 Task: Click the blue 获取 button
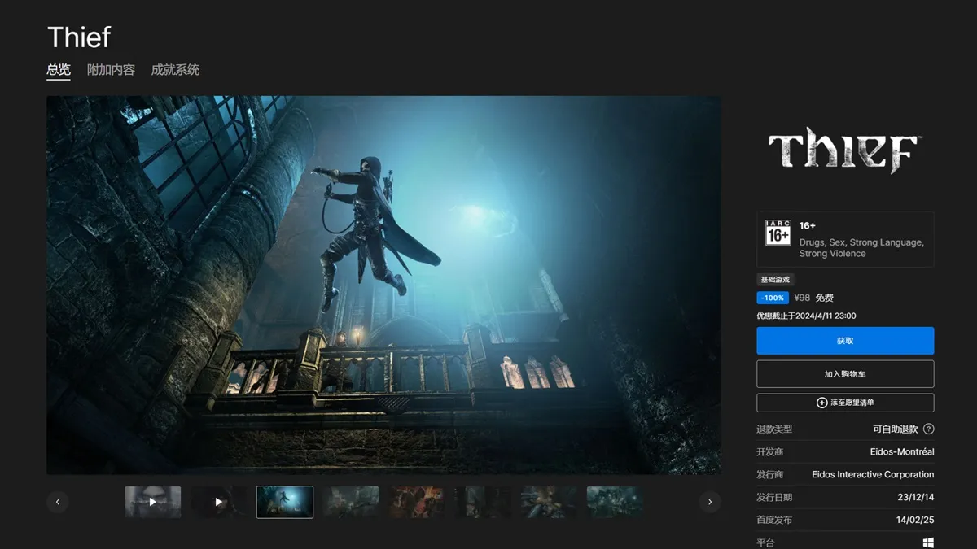(845, 341)
